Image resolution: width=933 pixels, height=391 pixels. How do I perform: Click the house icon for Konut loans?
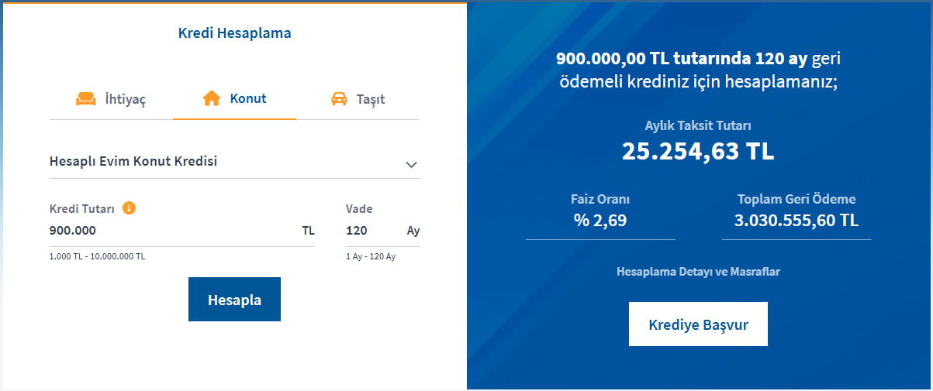tap(211, 99)
